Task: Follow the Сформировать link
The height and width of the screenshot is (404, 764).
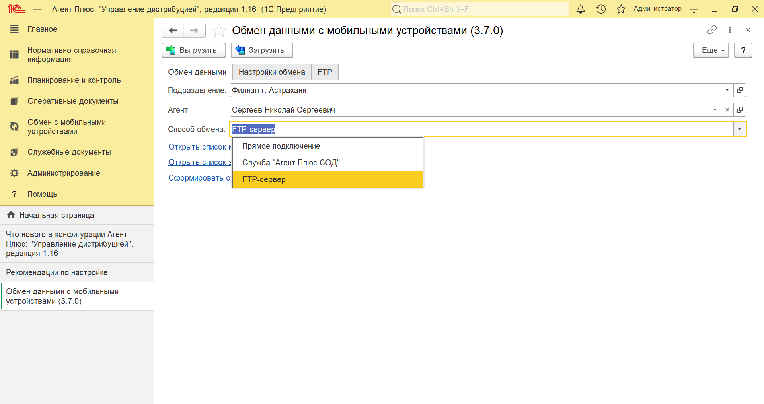Action: 200,178
